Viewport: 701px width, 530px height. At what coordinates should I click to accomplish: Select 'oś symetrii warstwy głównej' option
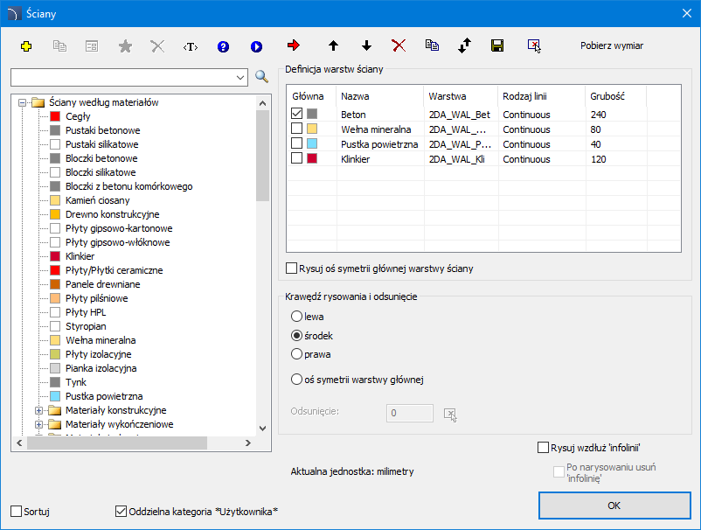coord(297,379)
